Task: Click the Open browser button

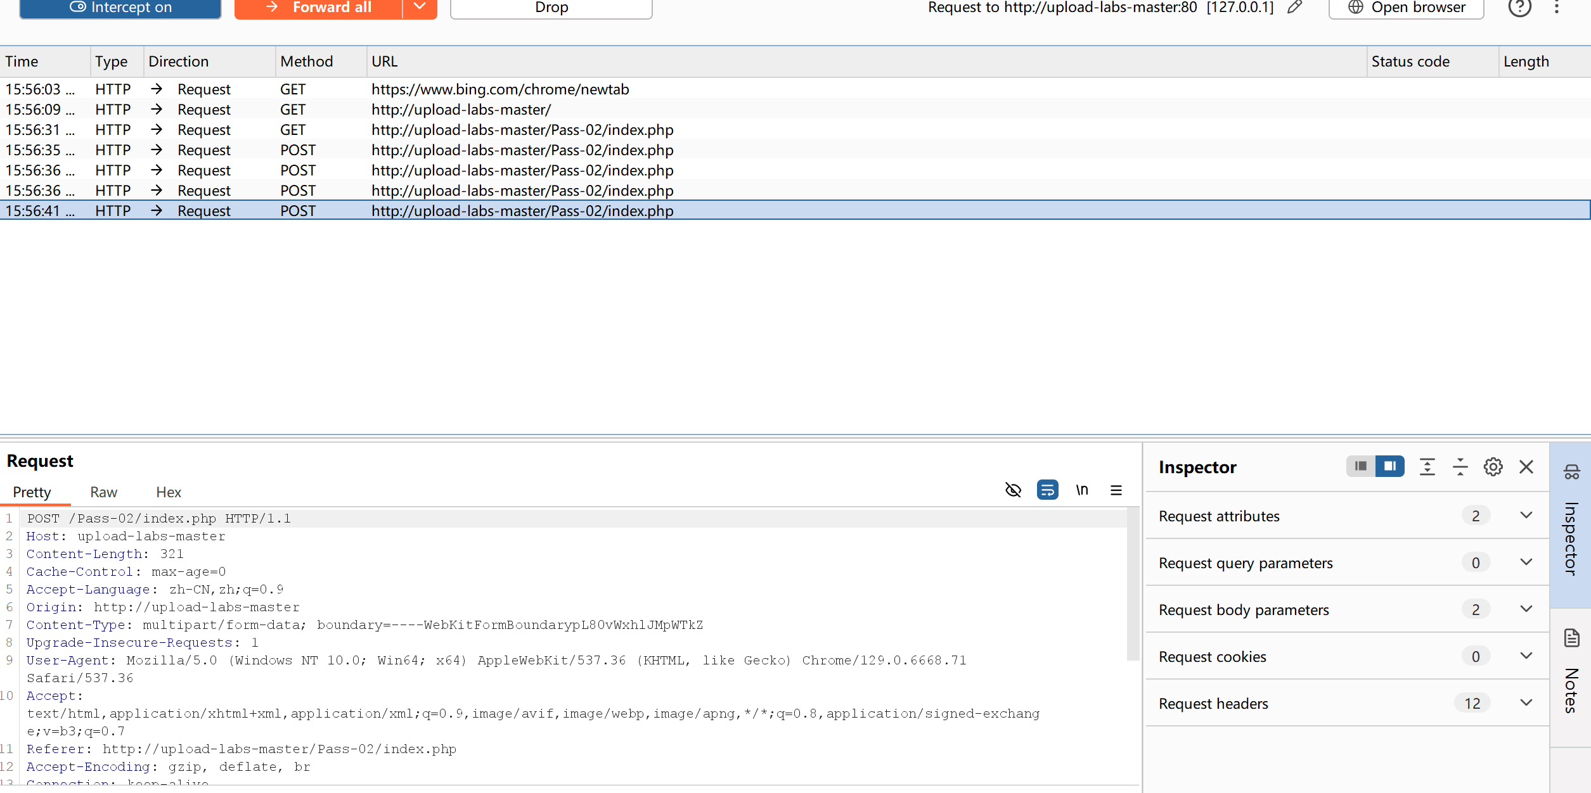Action: 1406,8
